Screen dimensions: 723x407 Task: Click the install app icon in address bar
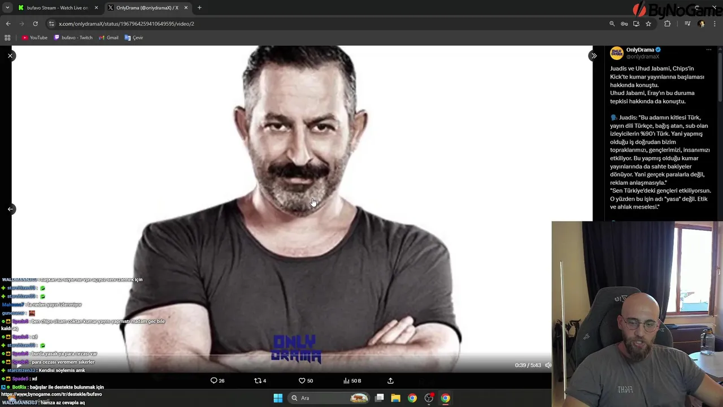coord(636,24)
